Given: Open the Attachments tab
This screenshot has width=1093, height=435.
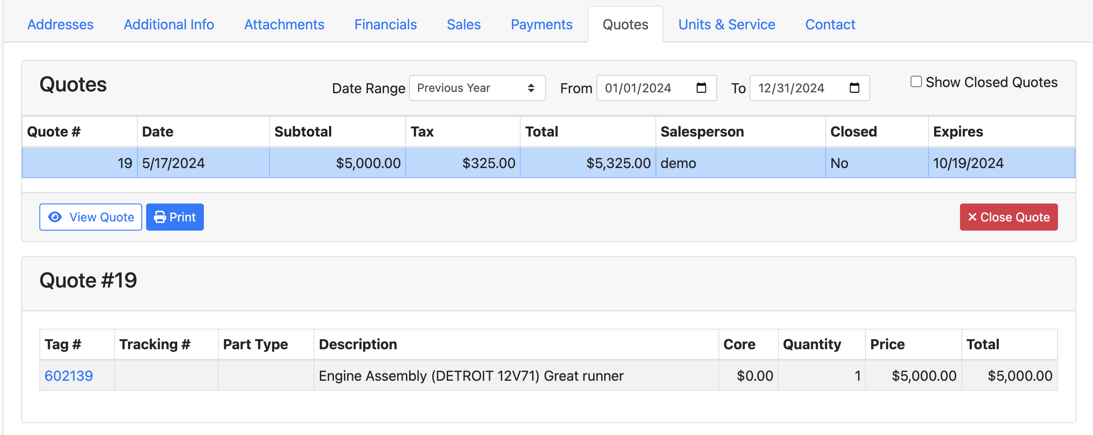Looking at the screenshot, I should (x=284, y=25).
